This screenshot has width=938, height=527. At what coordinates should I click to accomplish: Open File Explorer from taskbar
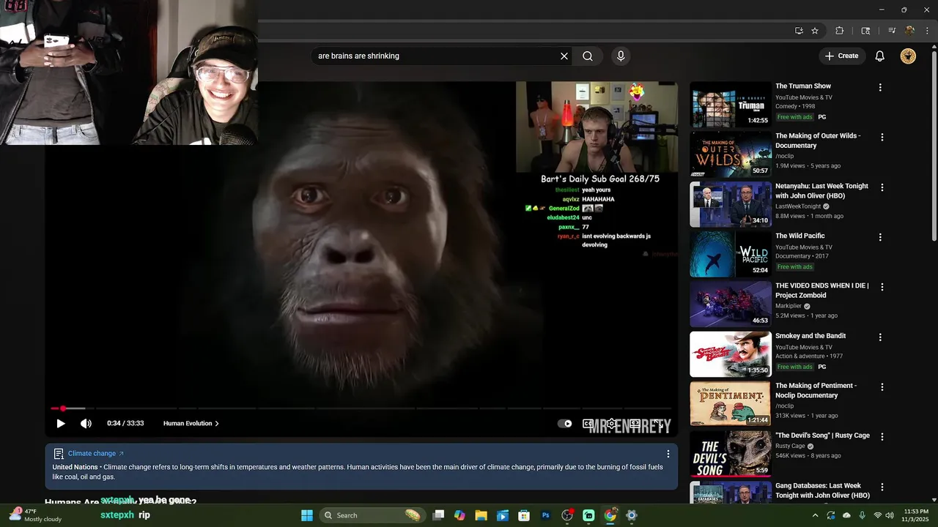[481, 515]
